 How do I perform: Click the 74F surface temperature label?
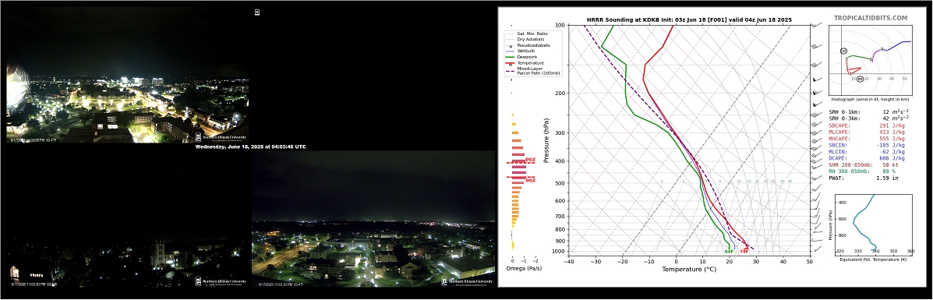[x=744, y=252]
